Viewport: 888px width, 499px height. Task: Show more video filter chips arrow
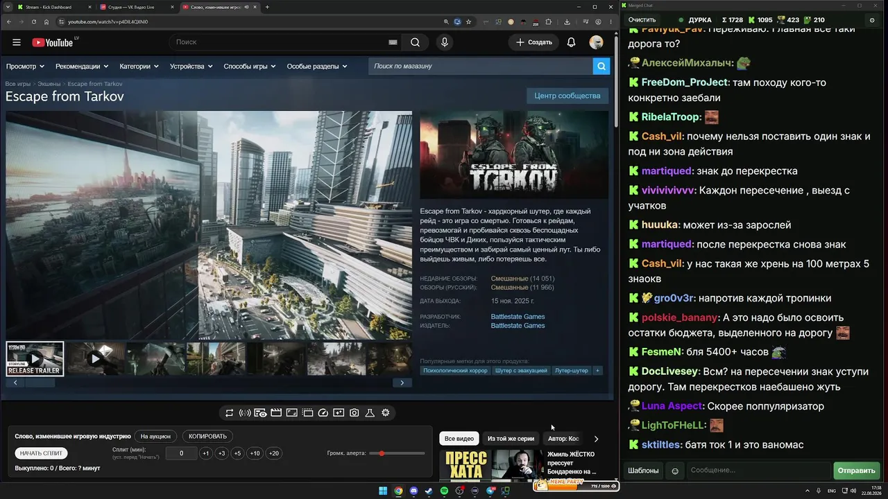point(596,439)
